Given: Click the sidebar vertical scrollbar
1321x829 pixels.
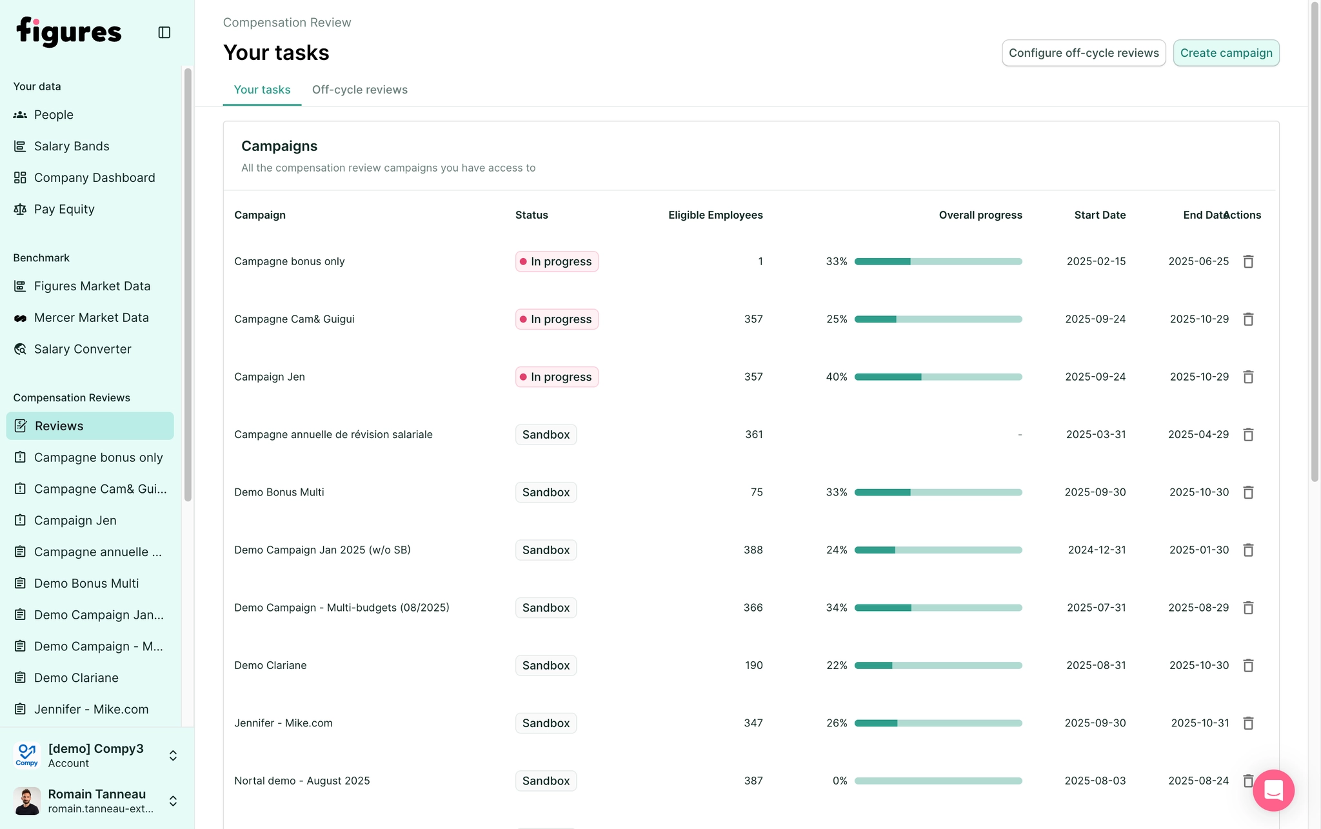Looking at the screenshot, I should point(188,284).
